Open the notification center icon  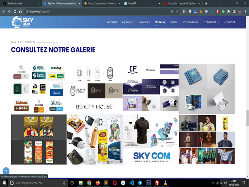click(x=243, y=183)
